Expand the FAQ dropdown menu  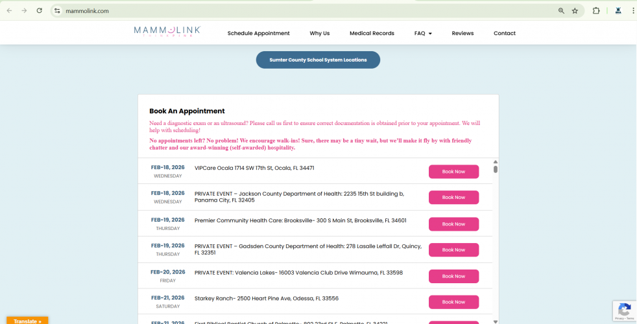(x=423, y=33)
